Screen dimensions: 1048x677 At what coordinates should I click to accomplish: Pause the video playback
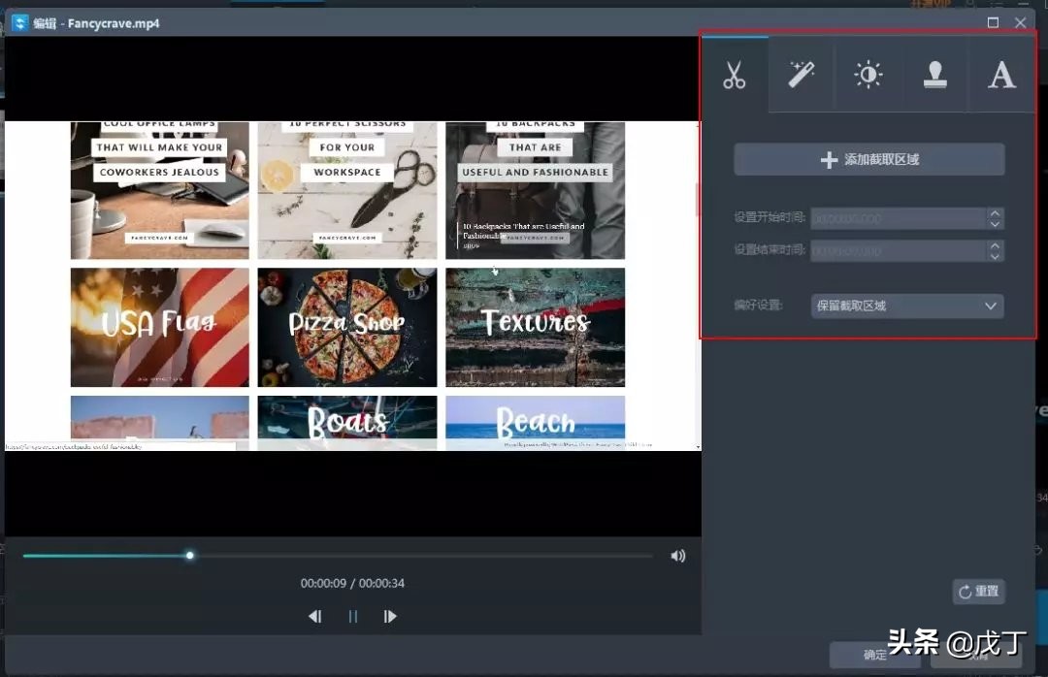(x=353, y=616)
